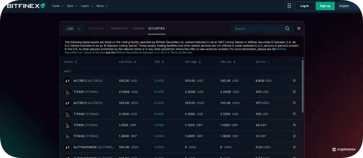Favorite the TITAN2 USD row star
This screenshot has width=363, height=158.
(x=294, y=114)
